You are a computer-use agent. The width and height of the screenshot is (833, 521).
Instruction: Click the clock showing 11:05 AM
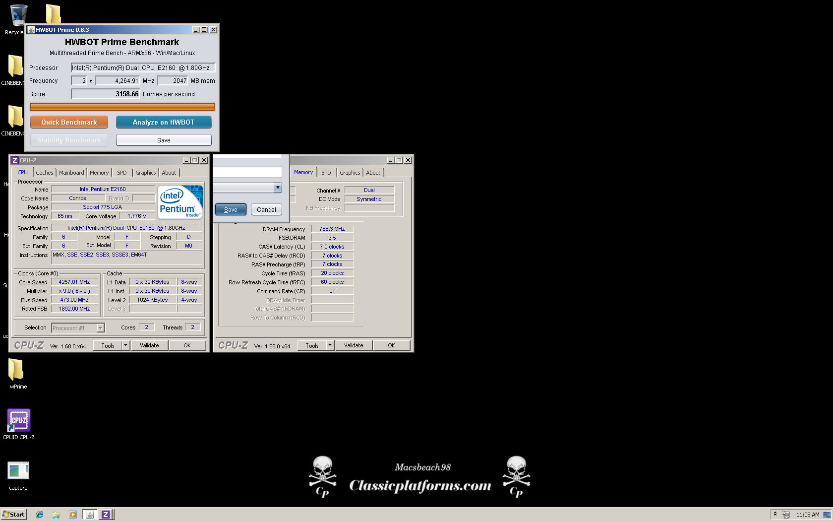tap(808, 515)
